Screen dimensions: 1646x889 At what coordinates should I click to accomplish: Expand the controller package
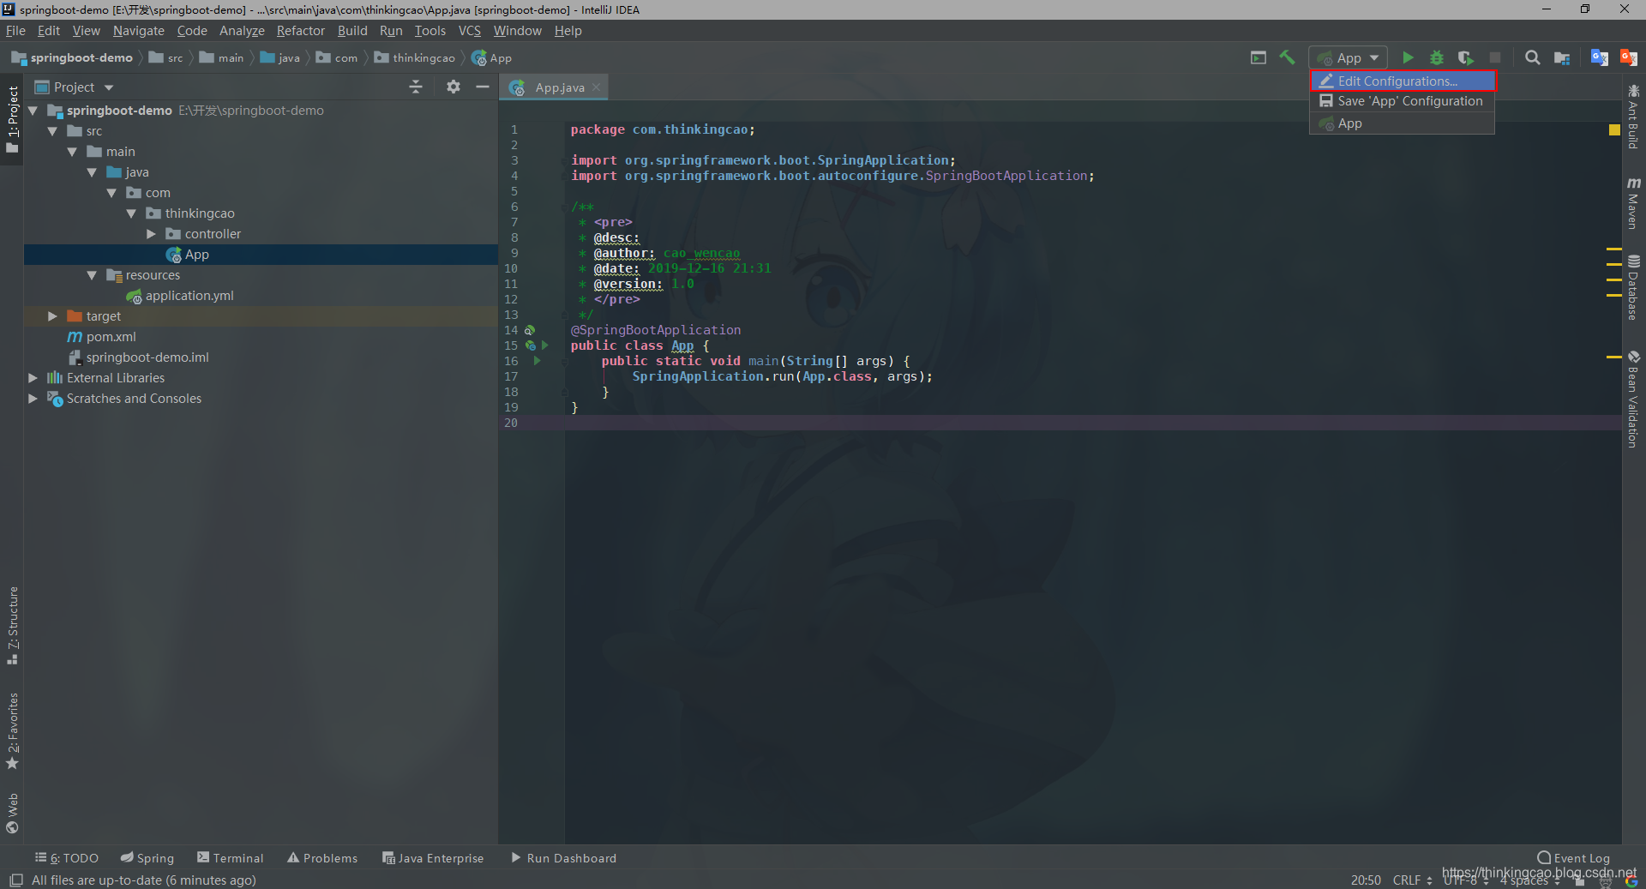(x=151, y=234)
